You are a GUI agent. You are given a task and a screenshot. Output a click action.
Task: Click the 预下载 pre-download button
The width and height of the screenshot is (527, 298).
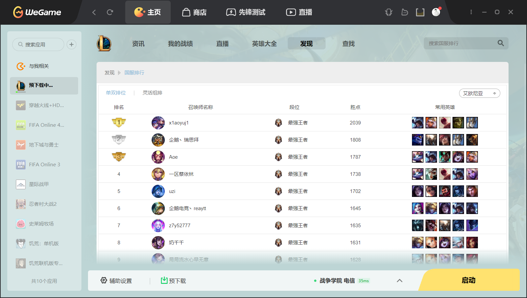point(173,281)
